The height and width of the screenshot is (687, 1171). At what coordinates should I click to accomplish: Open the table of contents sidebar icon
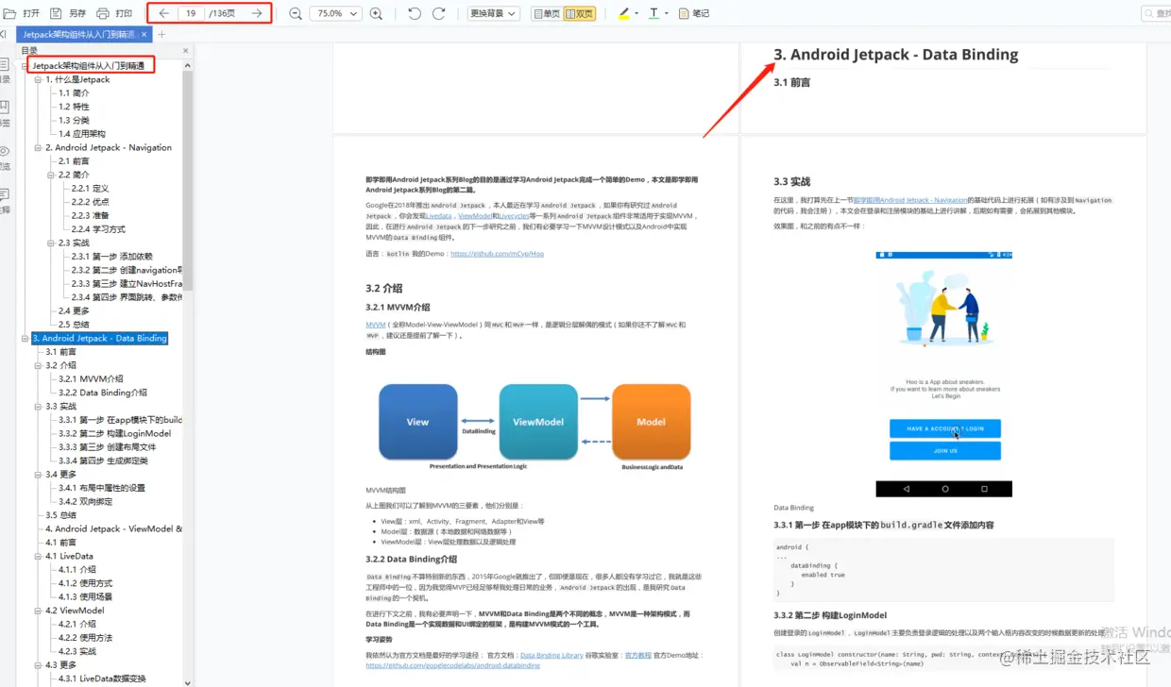point(4,64)
